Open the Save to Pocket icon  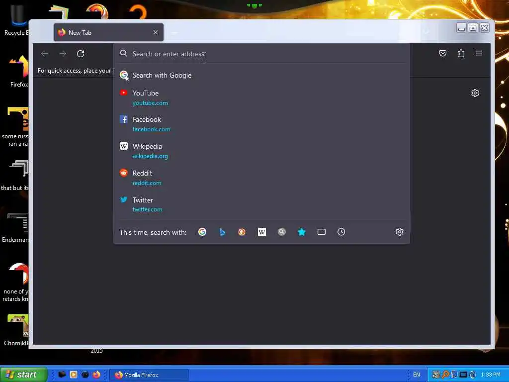[x=443, y=53]
